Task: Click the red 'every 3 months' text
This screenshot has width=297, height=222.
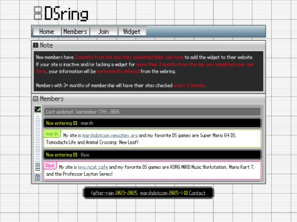Action: [189, 86]
